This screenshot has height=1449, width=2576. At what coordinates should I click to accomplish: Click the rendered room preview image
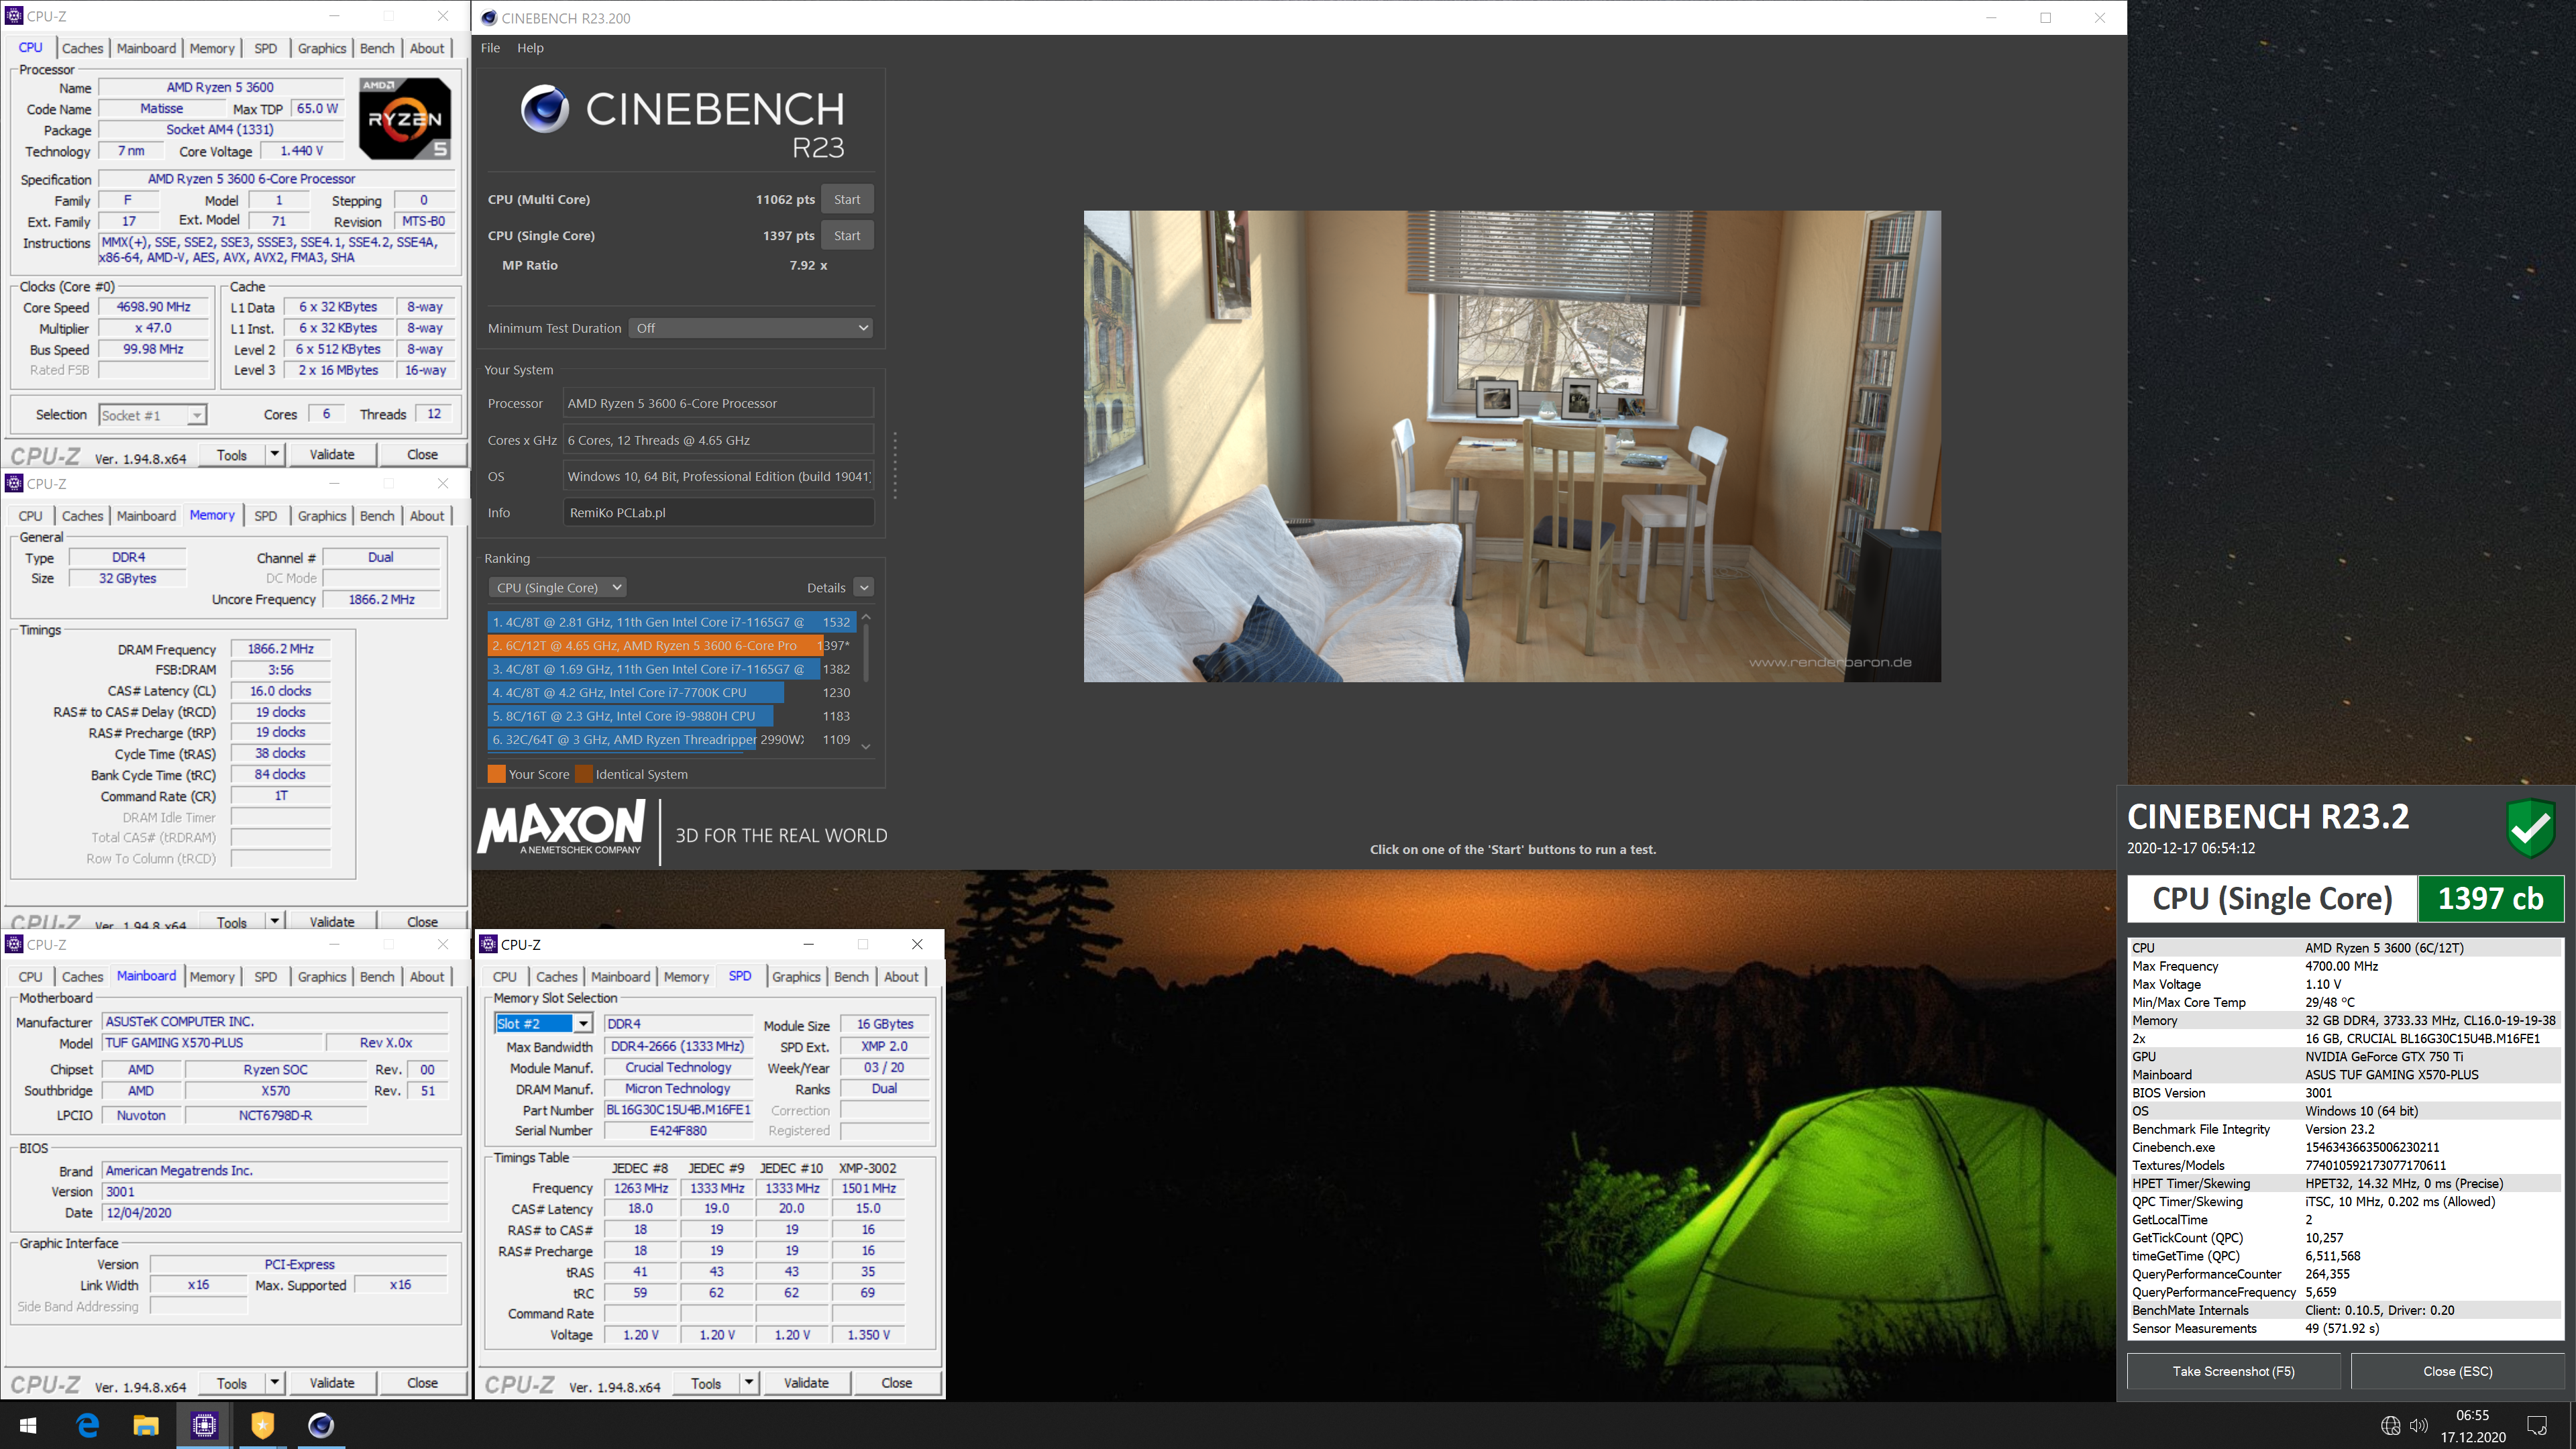coord(1512,446)
